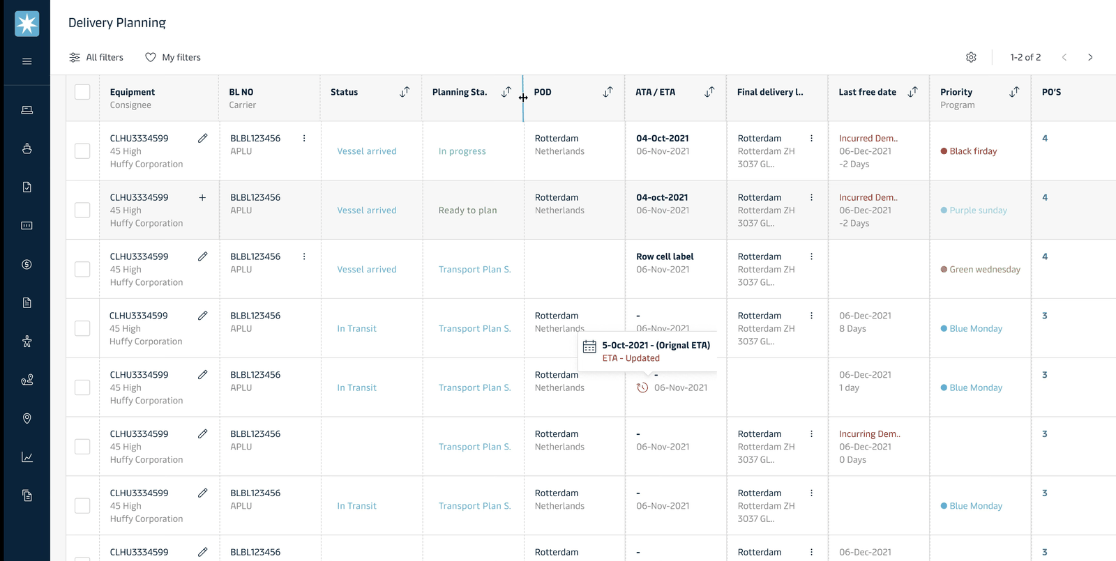Open PO's count 4 in first row
1116x561 pixels.
coord(1045,138)
